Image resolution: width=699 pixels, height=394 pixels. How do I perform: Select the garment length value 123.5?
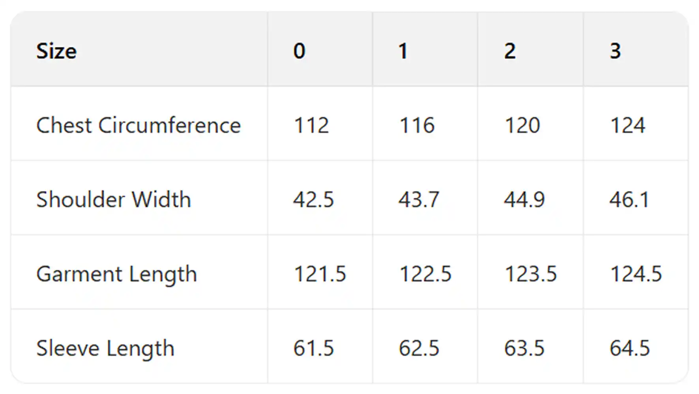click(530, 274)
